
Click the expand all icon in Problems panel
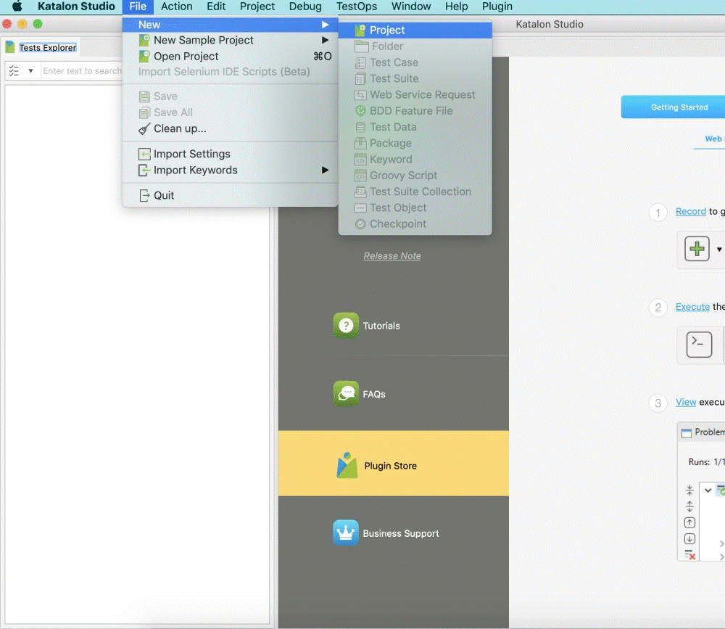click(689, 506)
